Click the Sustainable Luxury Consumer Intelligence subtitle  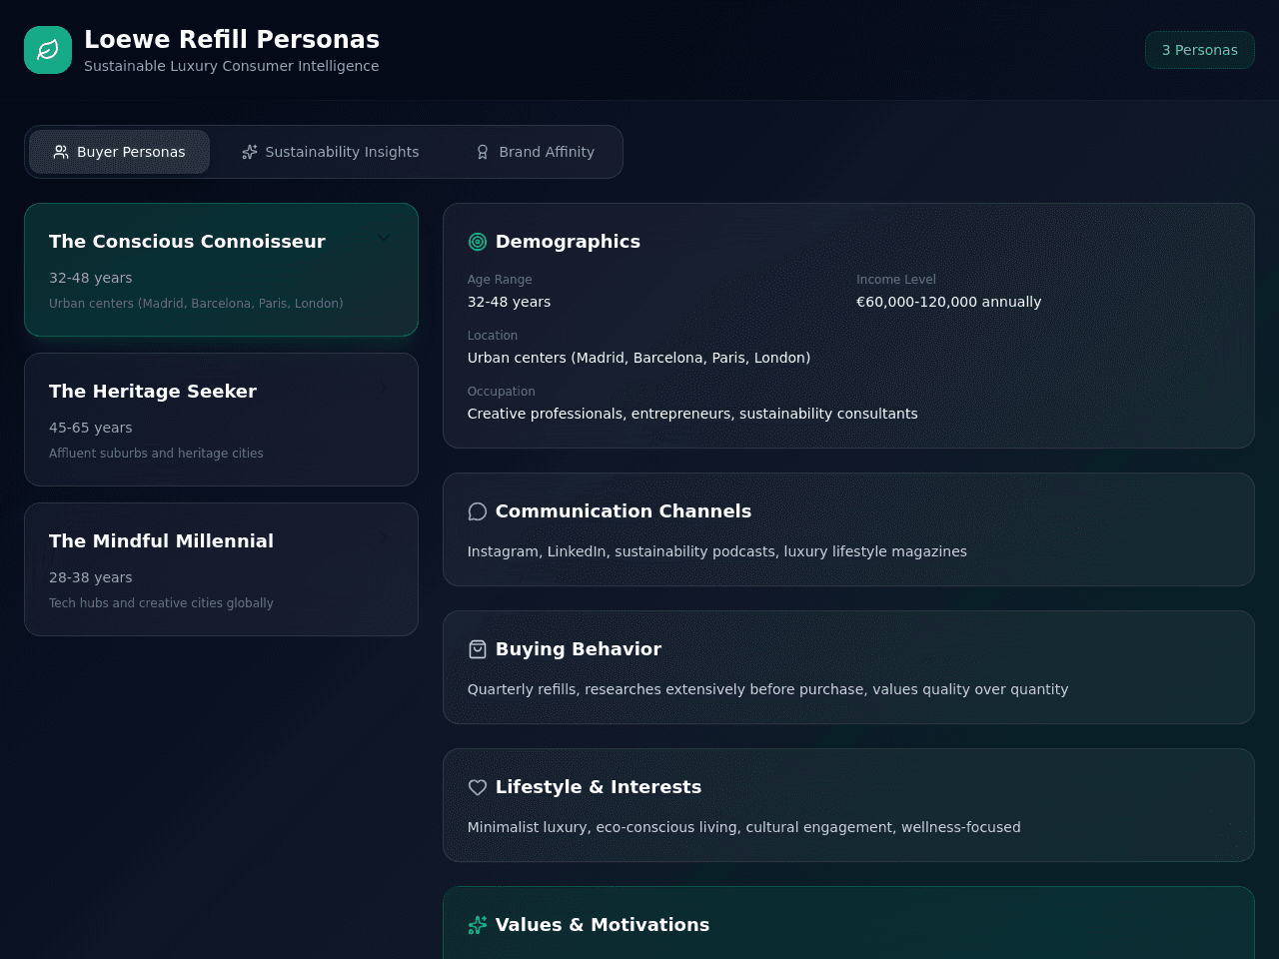tap(232, 66)
